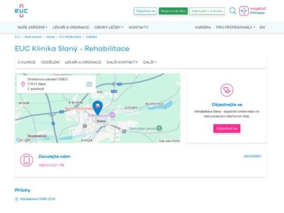Click the green Rezervovat léky button
This screenshot has height=213, width=284.
(x=173, y=11)
